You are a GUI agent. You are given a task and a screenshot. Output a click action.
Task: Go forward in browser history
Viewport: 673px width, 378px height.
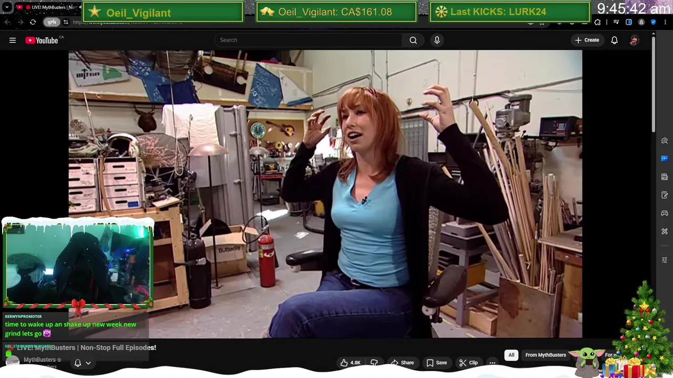[x=20, y=22]
